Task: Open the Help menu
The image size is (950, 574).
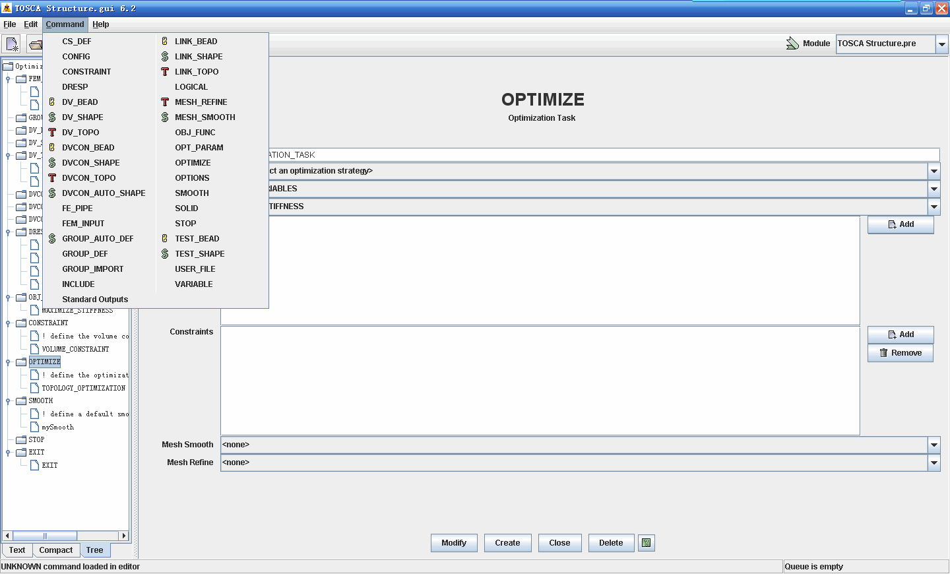Action: pos(101,24)
